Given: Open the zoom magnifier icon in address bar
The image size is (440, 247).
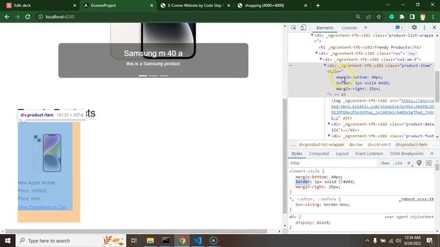Looking at the screenshot, I should (357, 16).
